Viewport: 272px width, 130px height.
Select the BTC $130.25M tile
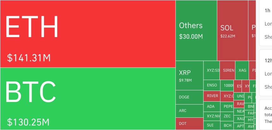88,98
